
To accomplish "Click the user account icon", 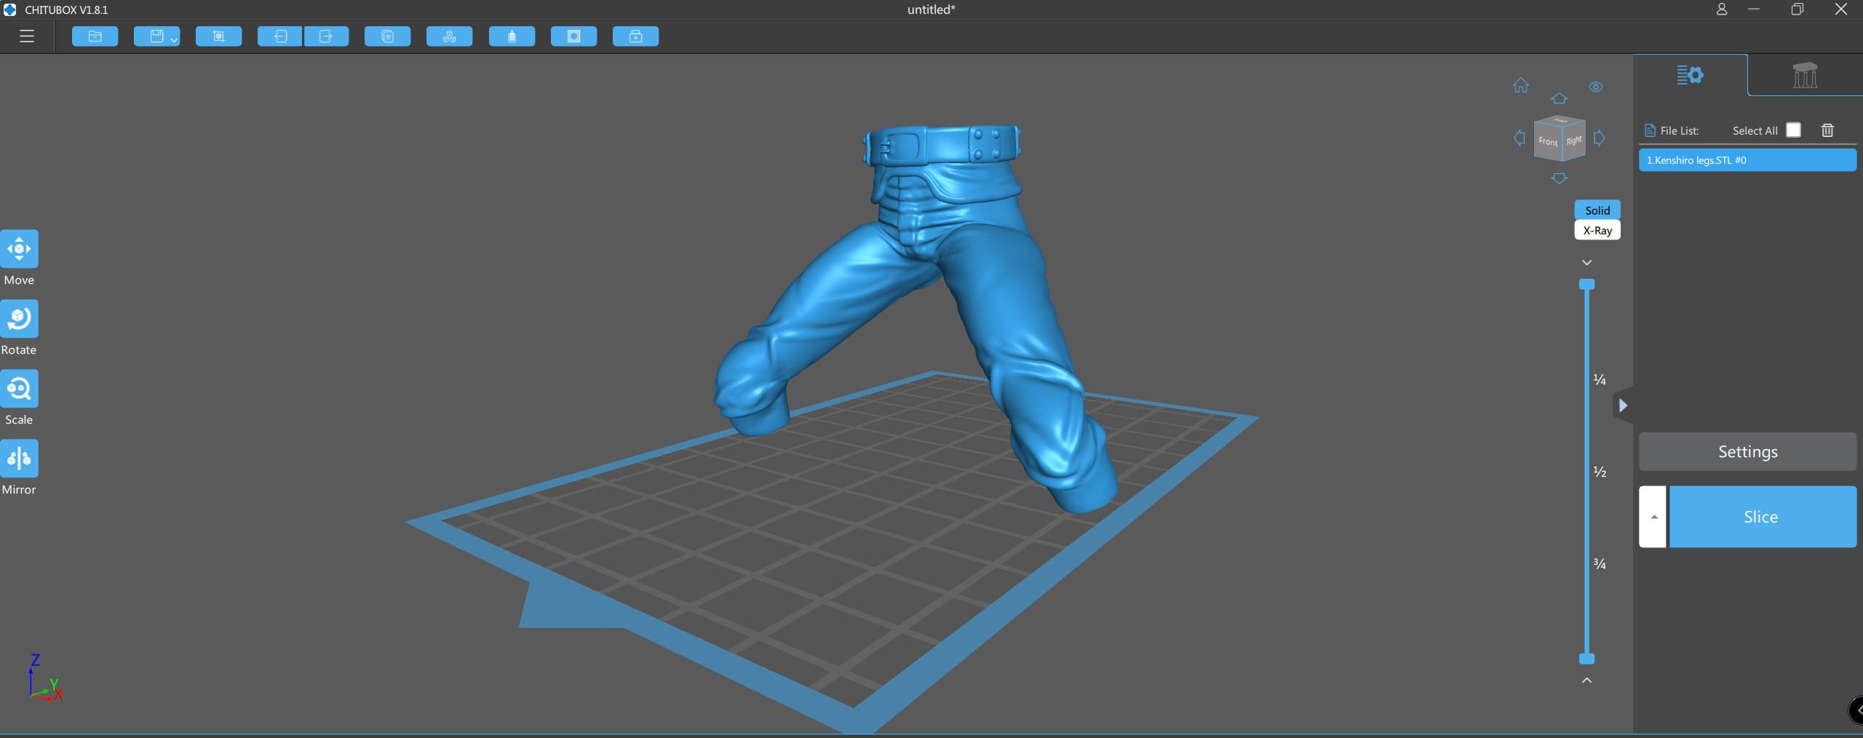I will pyautogui.click(x=1721, y=9).
